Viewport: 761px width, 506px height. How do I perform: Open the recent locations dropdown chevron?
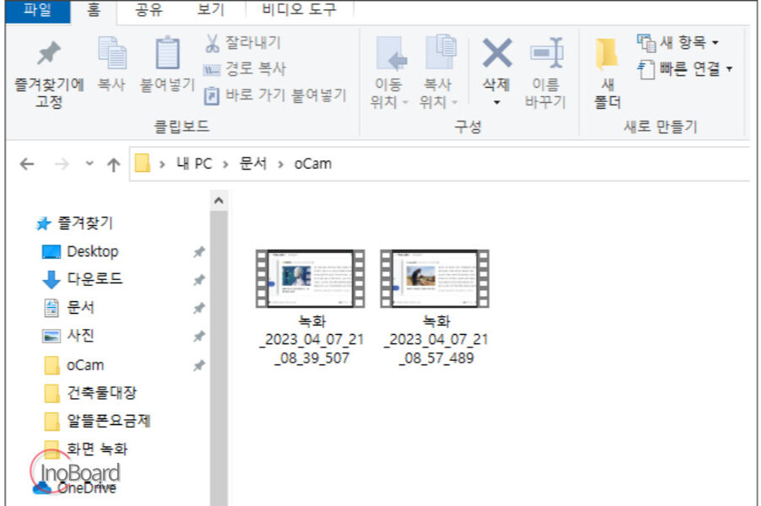(89, 164)
